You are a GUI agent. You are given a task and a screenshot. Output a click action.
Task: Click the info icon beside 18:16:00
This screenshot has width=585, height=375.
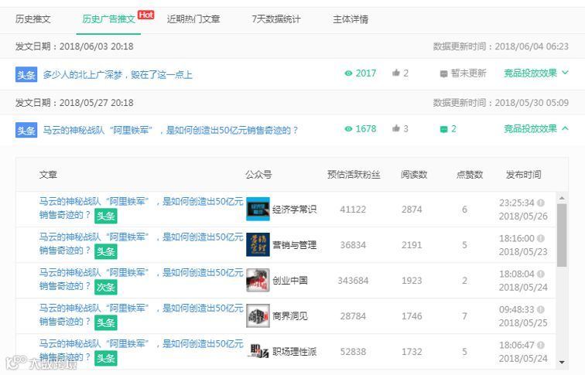(541, 238)
